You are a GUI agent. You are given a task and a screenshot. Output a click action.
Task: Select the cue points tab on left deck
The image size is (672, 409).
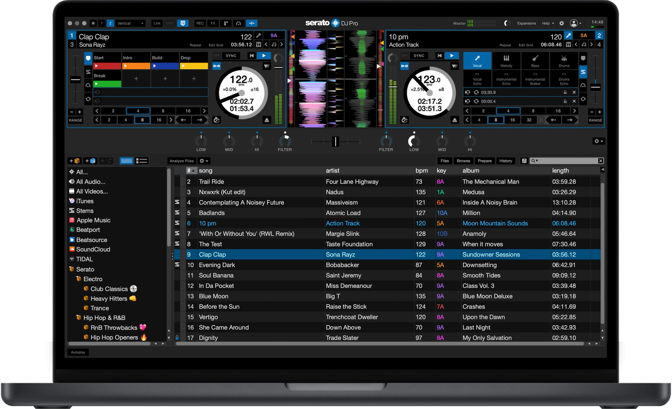(x=88, y=58)
